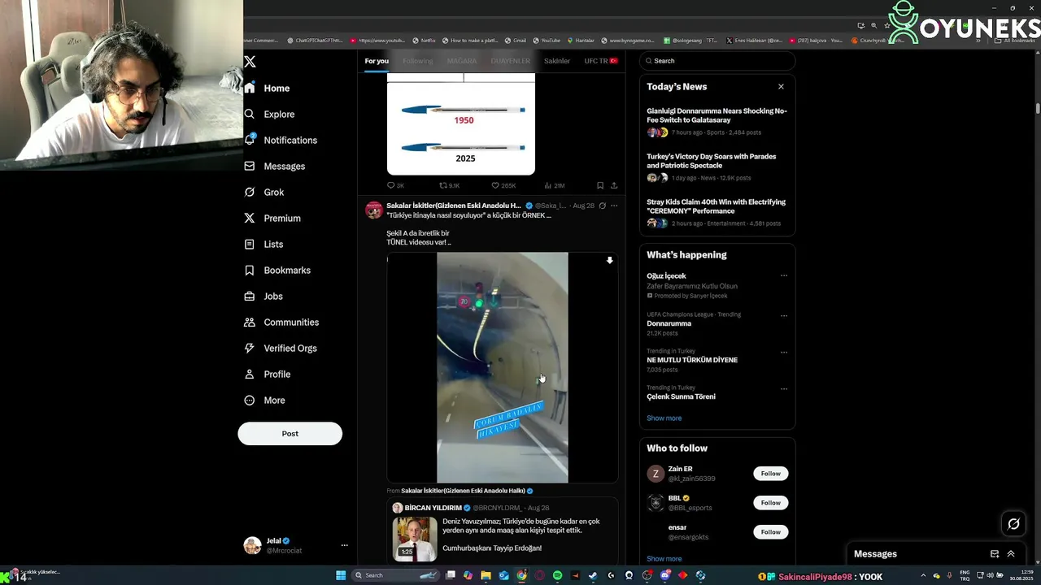The height and width of the screenshot is (585, 1041).
Task: Click the Grok icon on the Sakalar İskitler post
Action: pos(602,206)
